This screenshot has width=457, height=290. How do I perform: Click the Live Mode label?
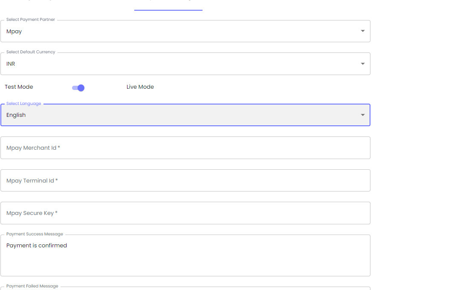click(140, 87)
